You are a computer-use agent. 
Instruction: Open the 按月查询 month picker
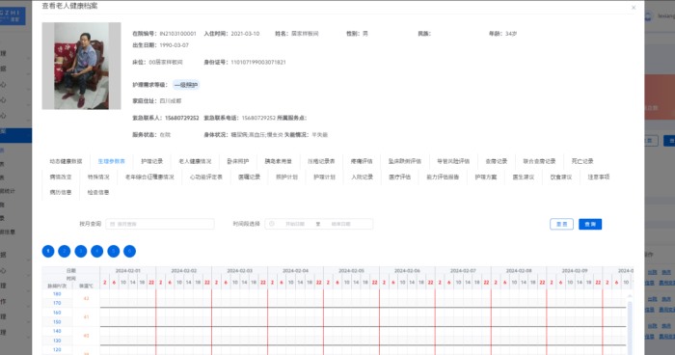[x=160, y=224]
